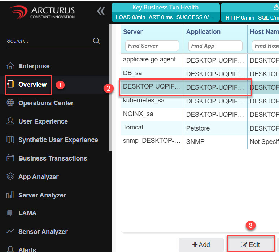The height and width of the screenshot is (252, 279).
Task: Click the SQL 0/min metric
Action: [269, 18]
